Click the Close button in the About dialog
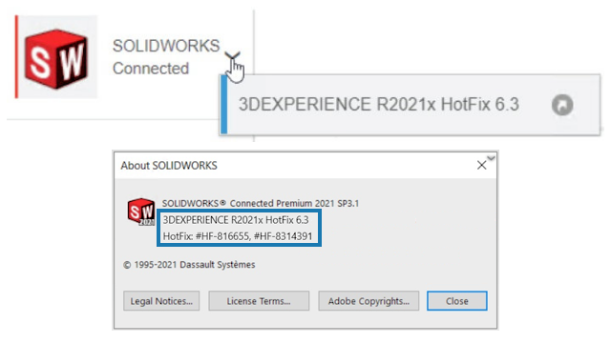 457,301
